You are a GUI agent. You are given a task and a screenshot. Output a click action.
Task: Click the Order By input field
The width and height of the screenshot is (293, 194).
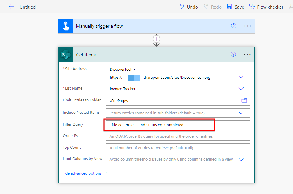pos(178,136)
